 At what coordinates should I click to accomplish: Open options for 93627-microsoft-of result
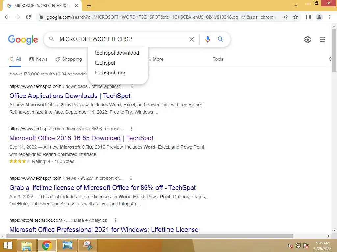pos(131,178)
